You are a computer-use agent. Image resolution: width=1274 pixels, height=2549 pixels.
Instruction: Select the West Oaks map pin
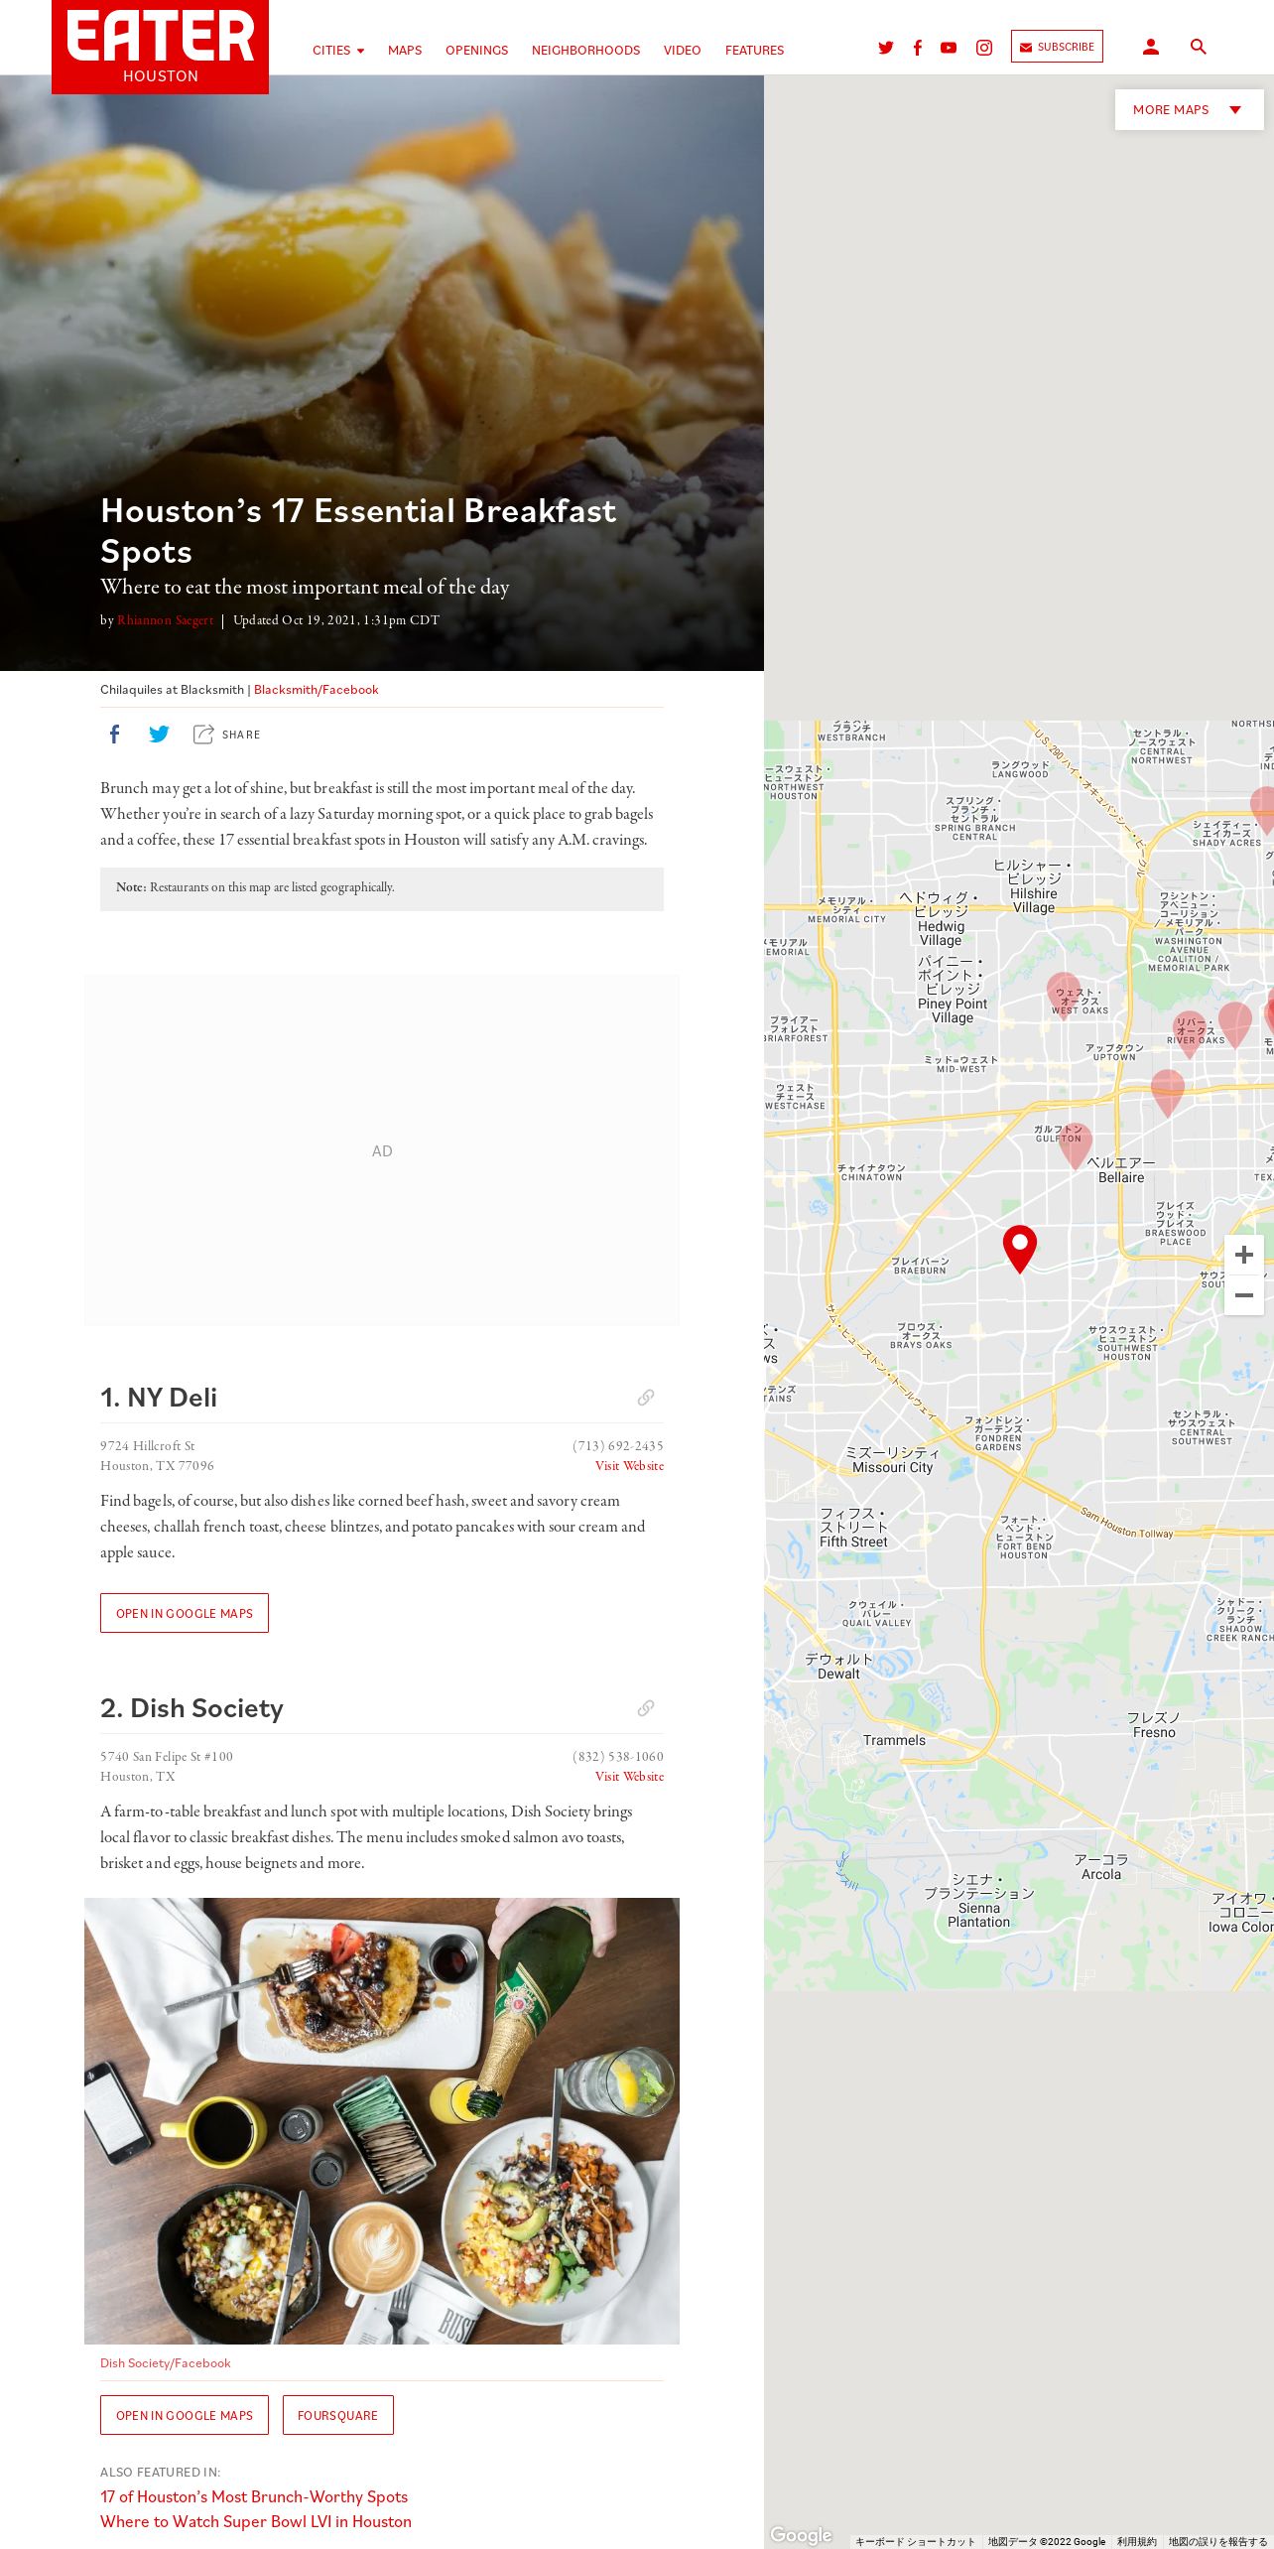pyautogui.click(x=1064, y=995)
